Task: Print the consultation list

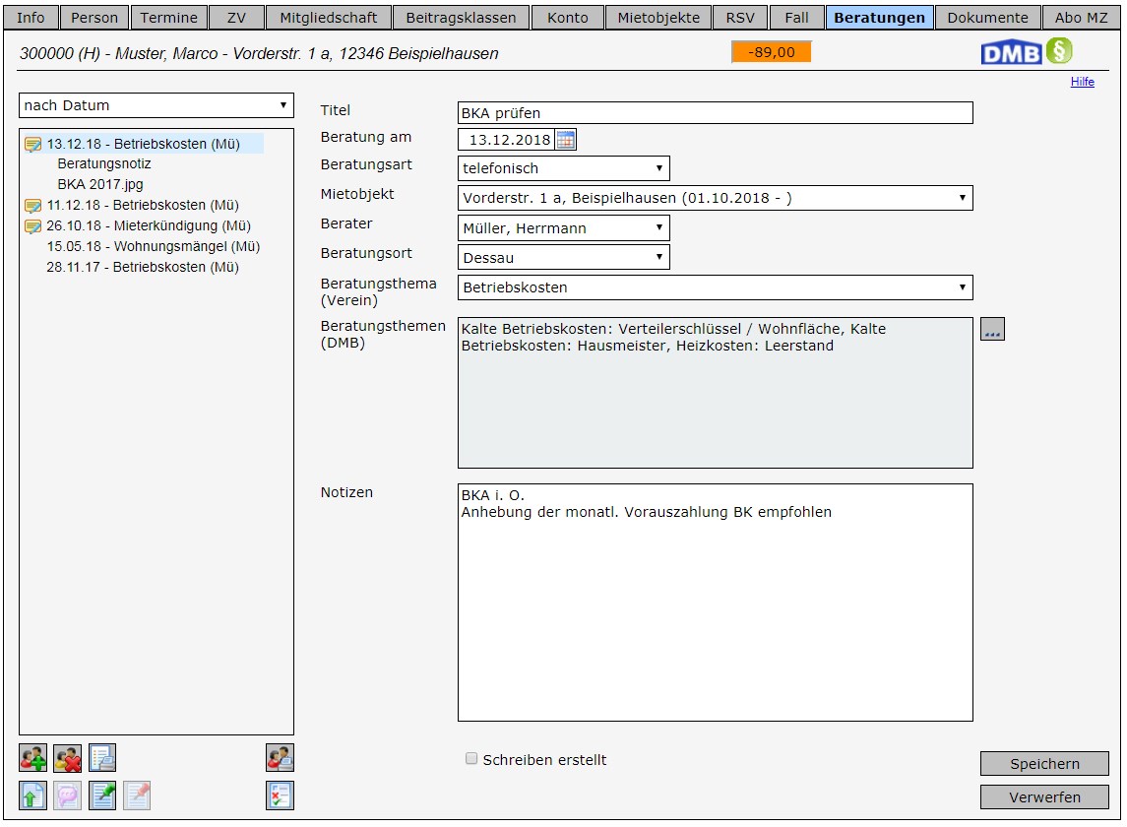Action: point(102,757)
